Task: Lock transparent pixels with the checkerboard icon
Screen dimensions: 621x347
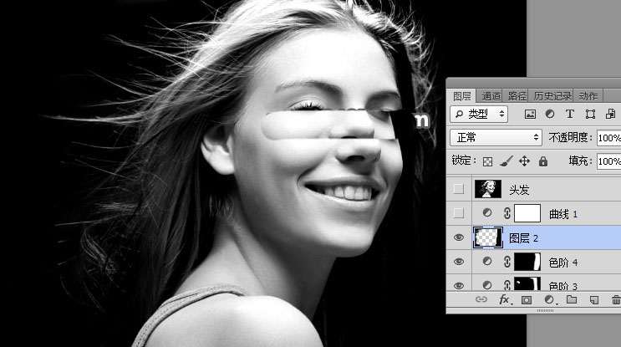Action: point(488,161)
